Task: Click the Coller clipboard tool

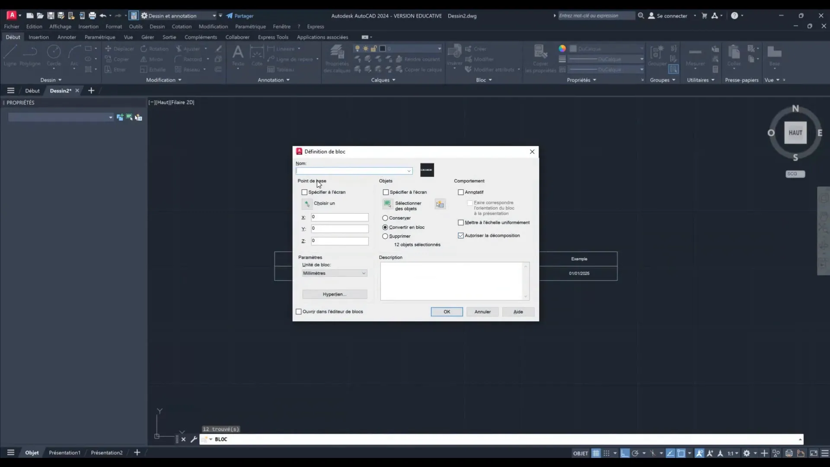Action: [x=734, y=56]
